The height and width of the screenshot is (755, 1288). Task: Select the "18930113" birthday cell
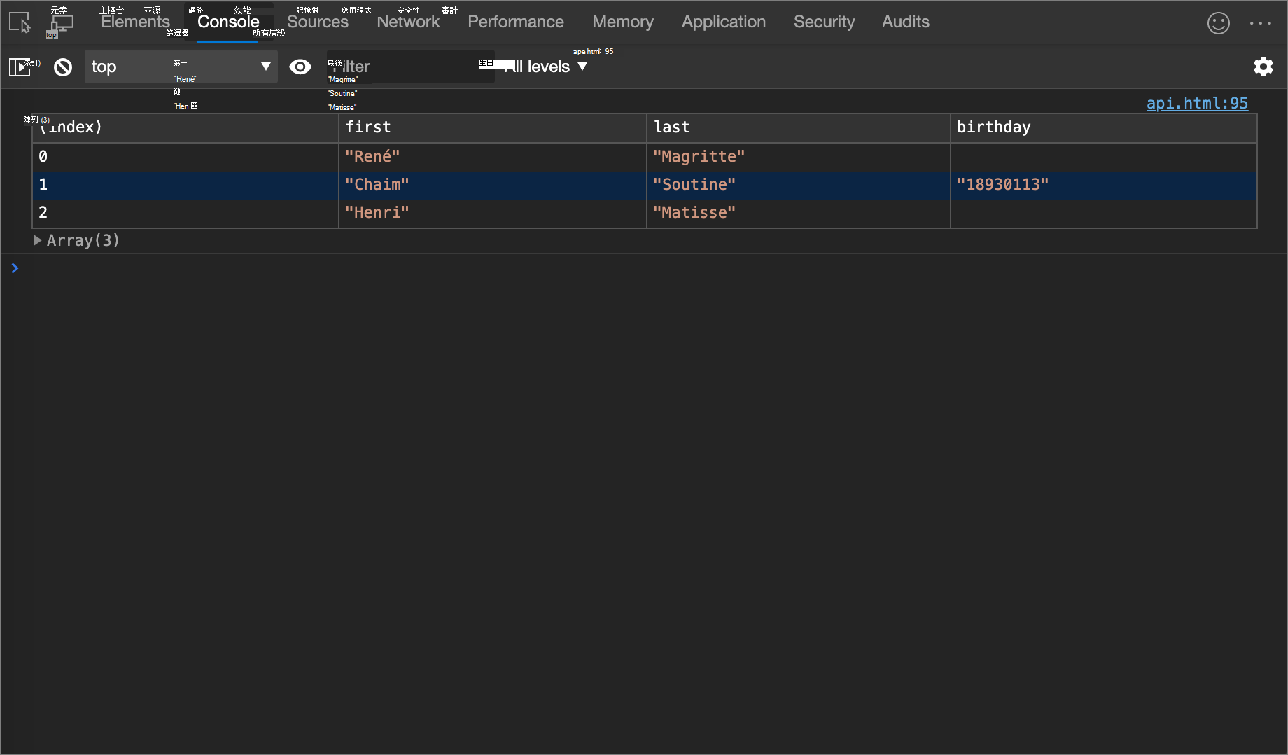coord(1104,185)
